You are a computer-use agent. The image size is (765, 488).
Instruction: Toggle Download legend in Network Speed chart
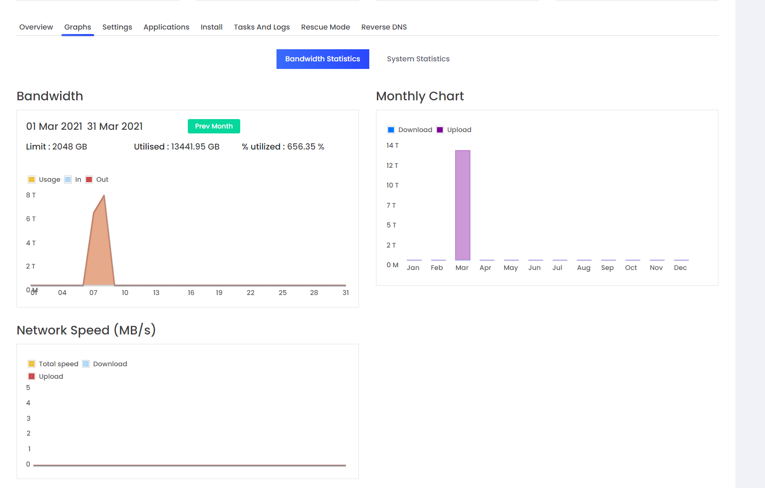[x=86, y=364]
